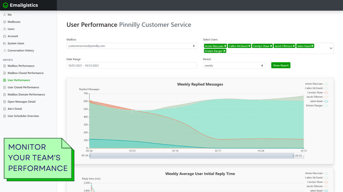Click the Mailboxes at-sign icon
343x192 pixels.
click(x=5, y=22)
